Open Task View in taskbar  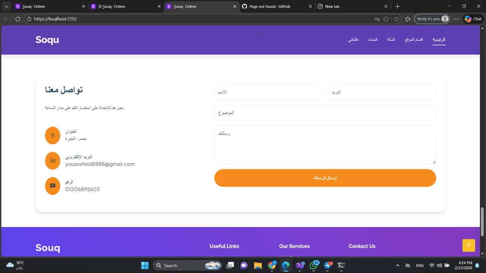(230, 265)
